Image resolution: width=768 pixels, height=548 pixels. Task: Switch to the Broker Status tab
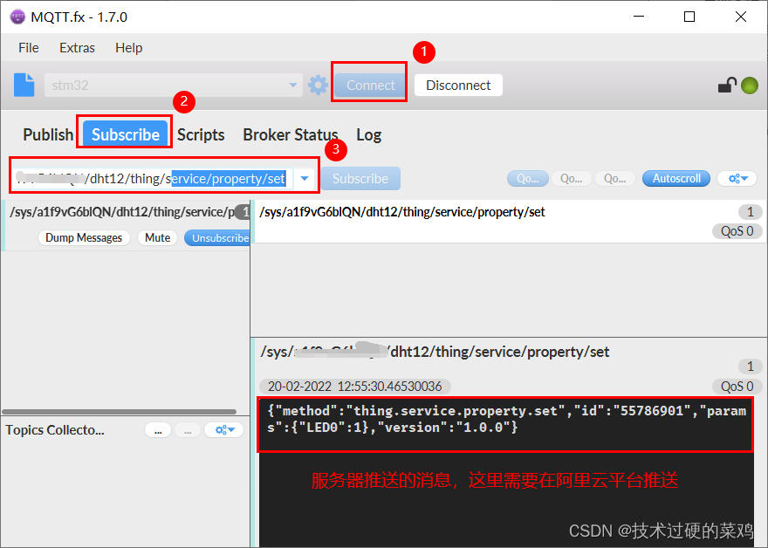(x=291, y=134)
